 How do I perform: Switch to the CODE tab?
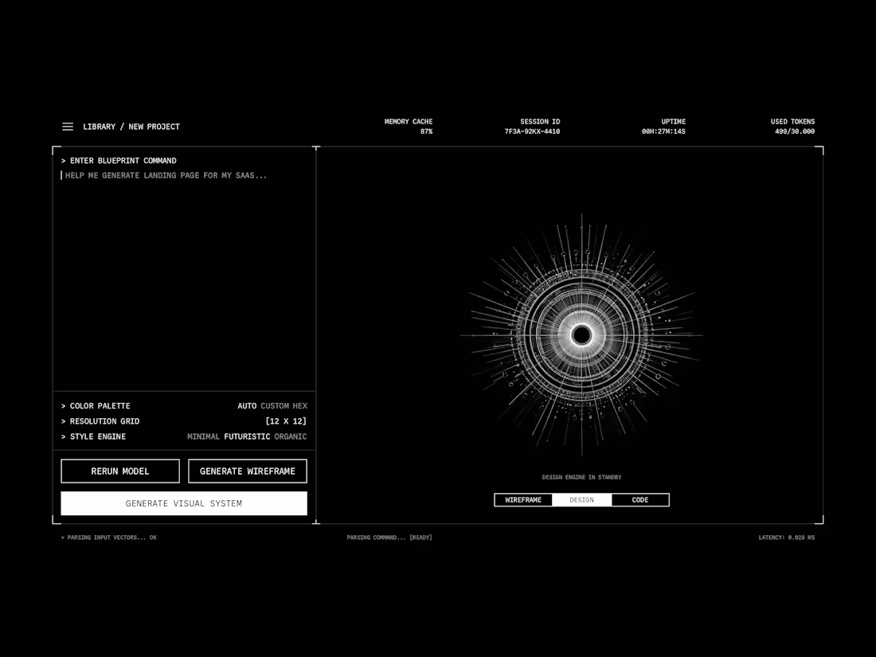click(x=640, y=499)
